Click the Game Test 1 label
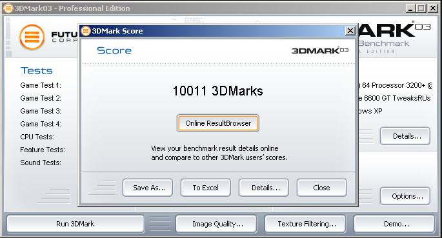Image resolution: width=442 pixels, height=238 pixels. 41,85
